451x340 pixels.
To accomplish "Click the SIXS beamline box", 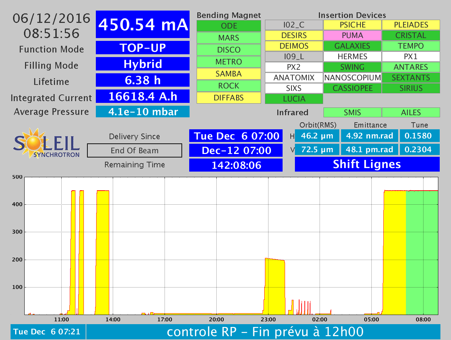I will (294, 88).
